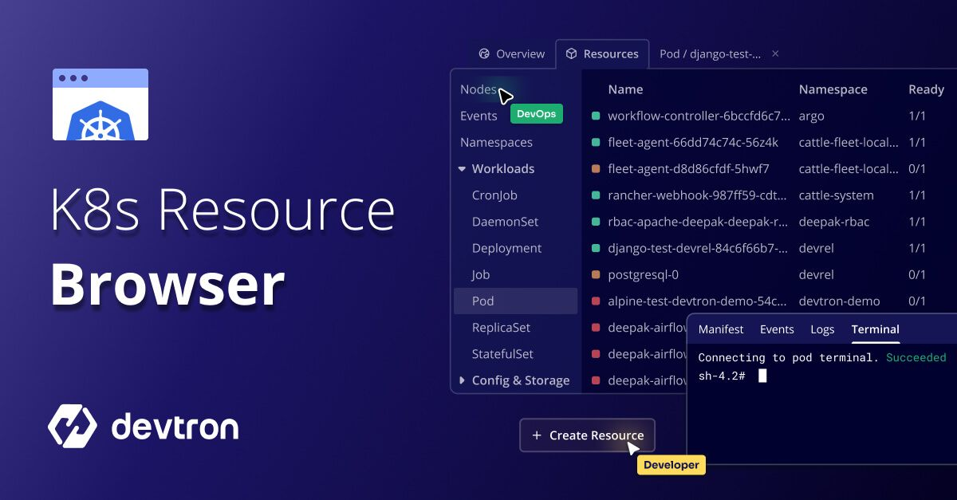Click the status dot for rbac-apache-deepak pod

click(595, 221)
